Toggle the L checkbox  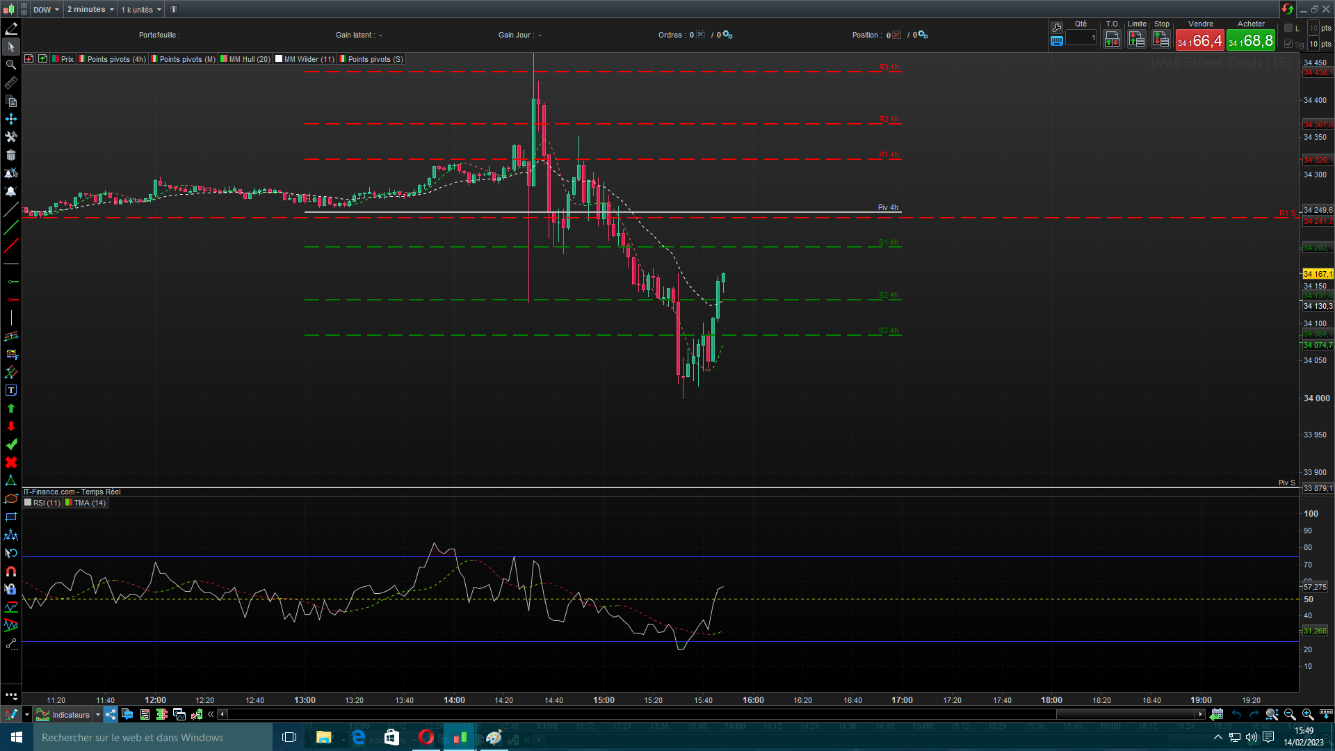tap(1288, 29)
